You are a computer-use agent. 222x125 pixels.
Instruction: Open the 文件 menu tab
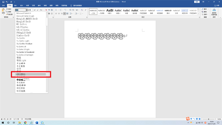(4, 5)
